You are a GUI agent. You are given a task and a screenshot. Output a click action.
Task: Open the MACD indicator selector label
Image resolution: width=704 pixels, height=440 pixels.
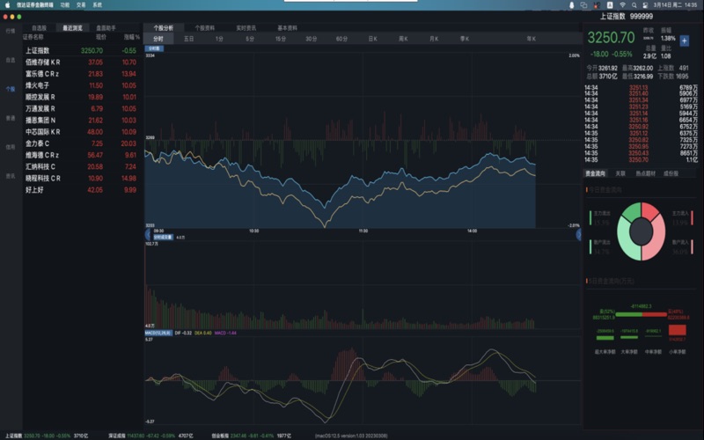[159, 334]
